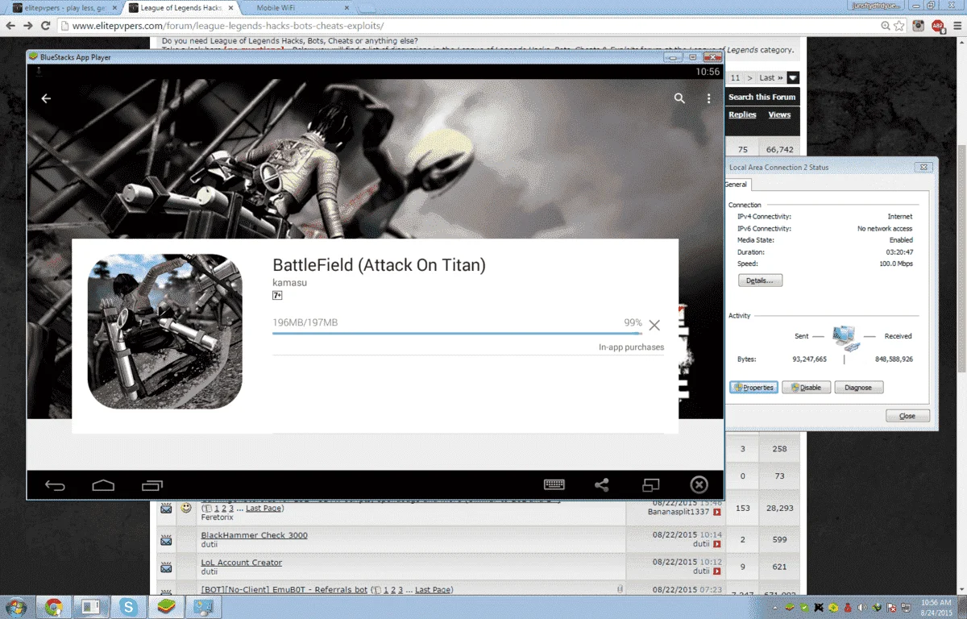Click the circled X exit icon in BlueStacks
Viewport: 967px width, 619px height.
point(699,484)
